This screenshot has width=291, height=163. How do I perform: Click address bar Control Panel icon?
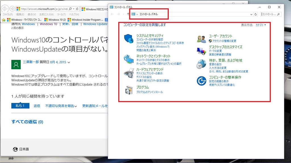pos(133,14)
